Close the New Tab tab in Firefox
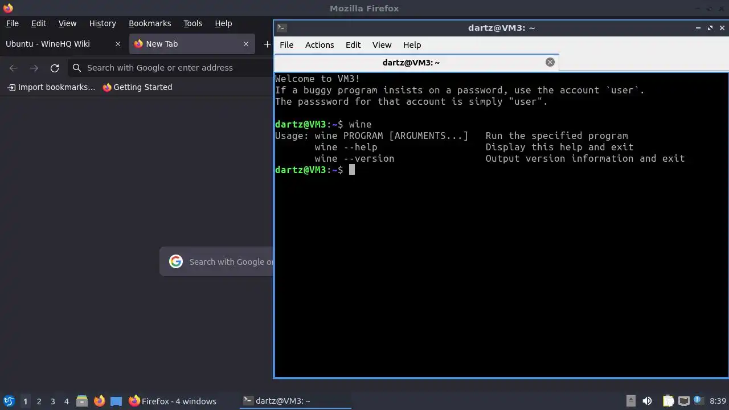The image size is (729, 410). (x=246, y=44)
